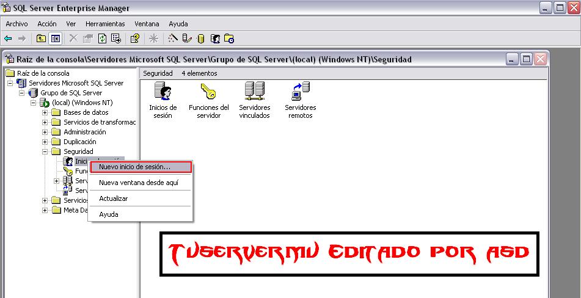Select Raíz de la consola tree root
This screenshot has height=298, width=581.
[43, 73]
